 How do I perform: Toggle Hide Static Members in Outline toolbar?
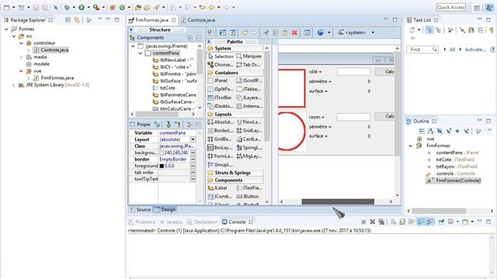(449, 131)
